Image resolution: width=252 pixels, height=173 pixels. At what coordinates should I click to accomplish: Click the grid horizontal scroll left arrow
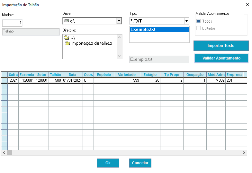click(4, 152)
